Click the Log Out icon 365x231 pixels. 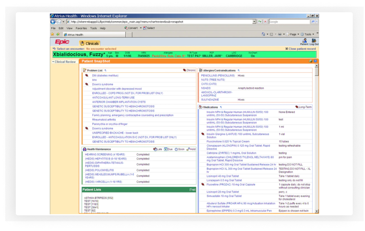(314, 41)
